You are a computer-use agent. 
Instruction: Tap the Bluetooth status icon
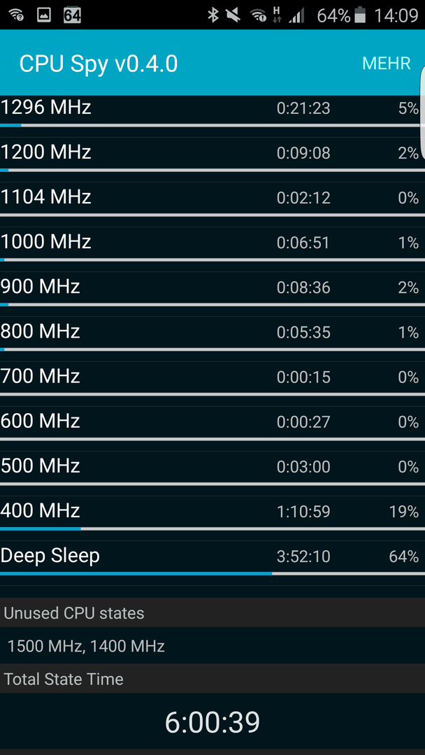(212, 15)
